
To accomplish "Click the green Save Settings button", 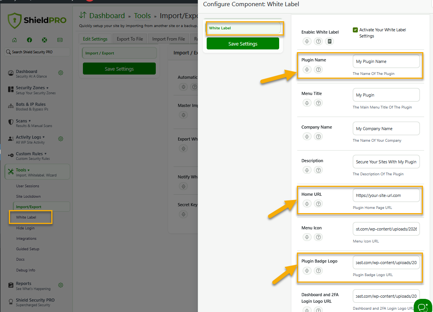I will [243, 44].
